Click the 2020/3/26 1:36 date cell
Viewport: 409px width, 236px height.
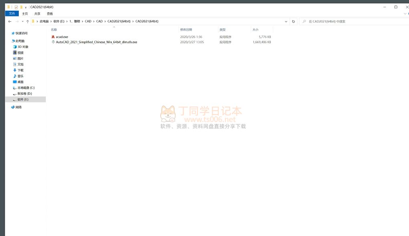point(191,37)
